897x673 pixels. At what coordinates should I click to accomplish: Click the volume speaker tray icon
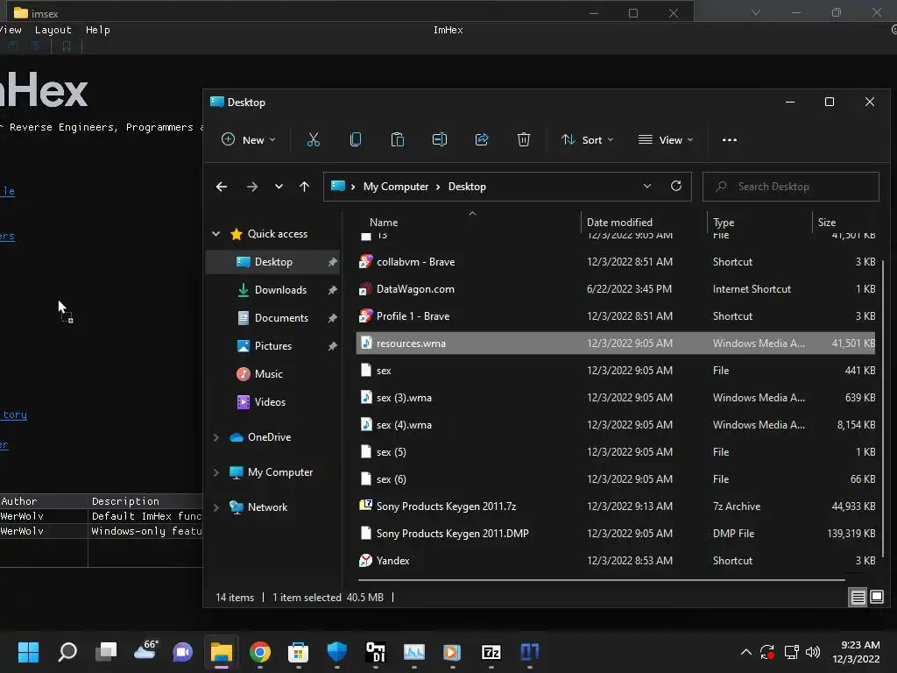click(x=813, y=652)
